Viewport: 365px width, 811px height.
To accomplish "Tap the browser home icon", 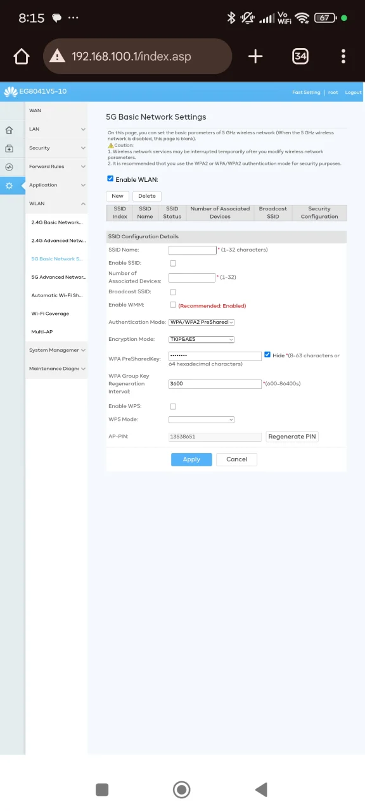I will coord(22,56).
